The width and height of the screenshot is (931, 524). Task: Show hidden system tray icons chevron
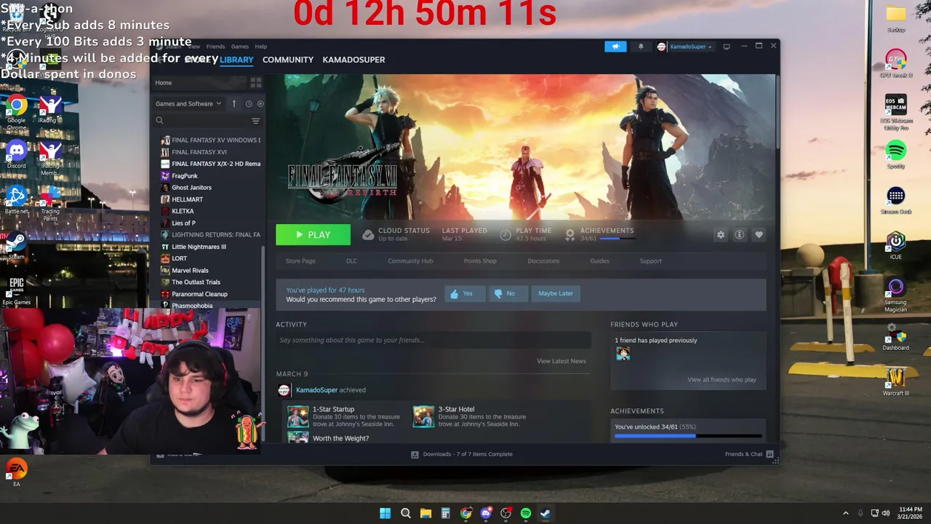click(845, 513)
